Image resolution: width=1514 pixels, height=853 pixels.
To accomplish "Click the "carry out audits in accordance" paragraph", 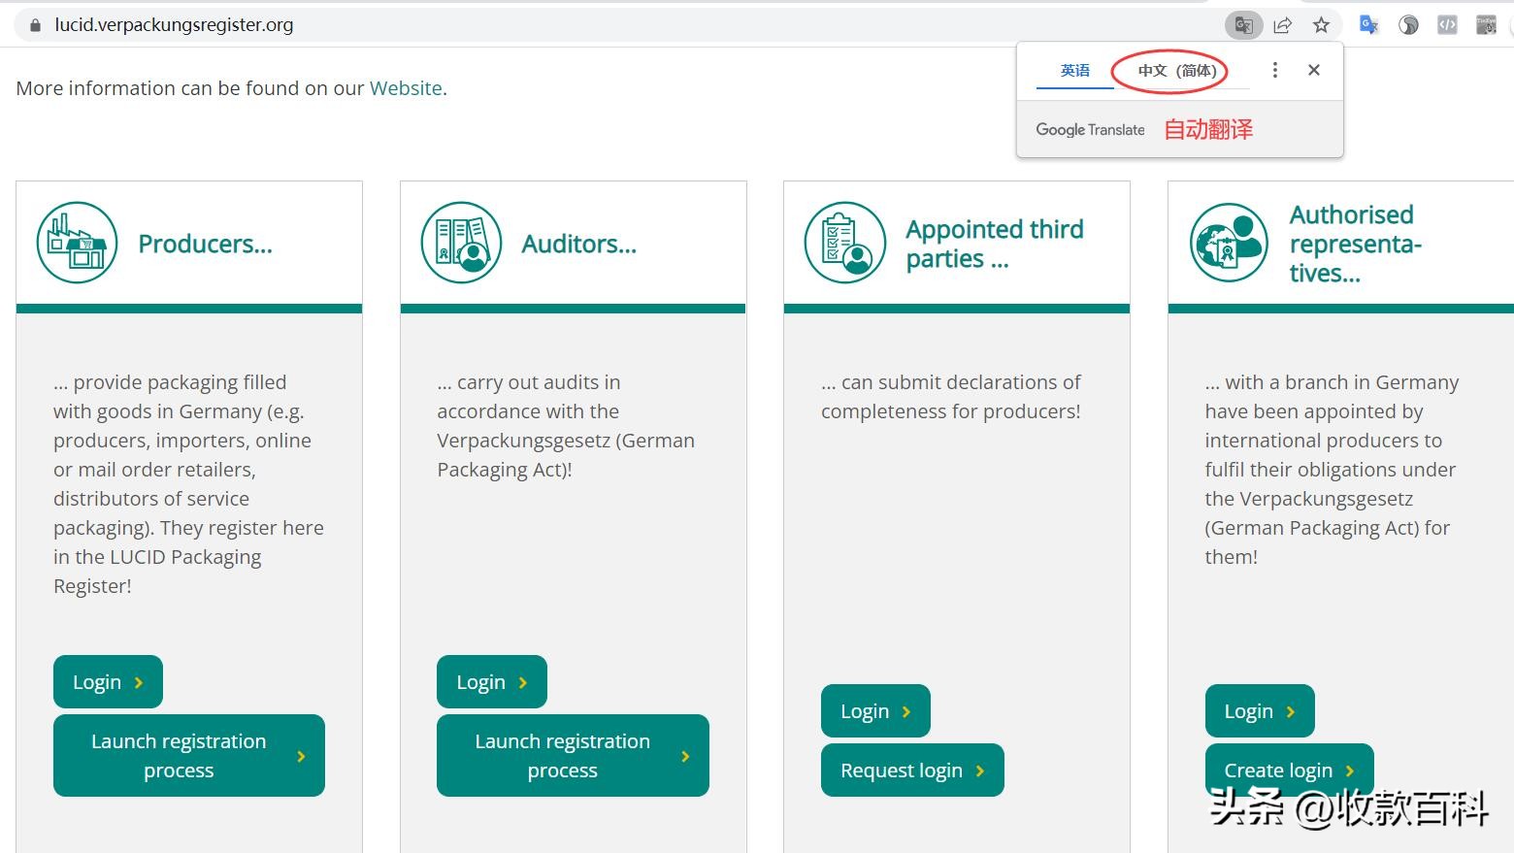I will (x=566, y=426).
